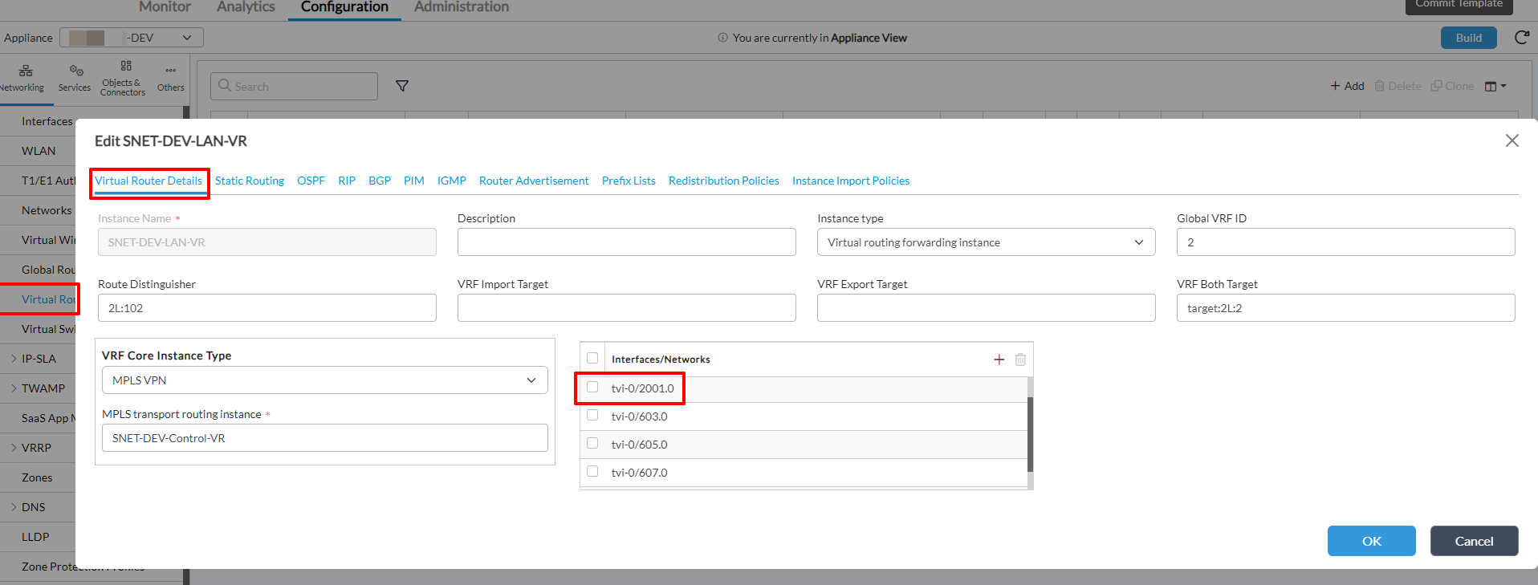The image size is (1538, 585).
Task: Click the VRF Import Target field
Action: 626,308
